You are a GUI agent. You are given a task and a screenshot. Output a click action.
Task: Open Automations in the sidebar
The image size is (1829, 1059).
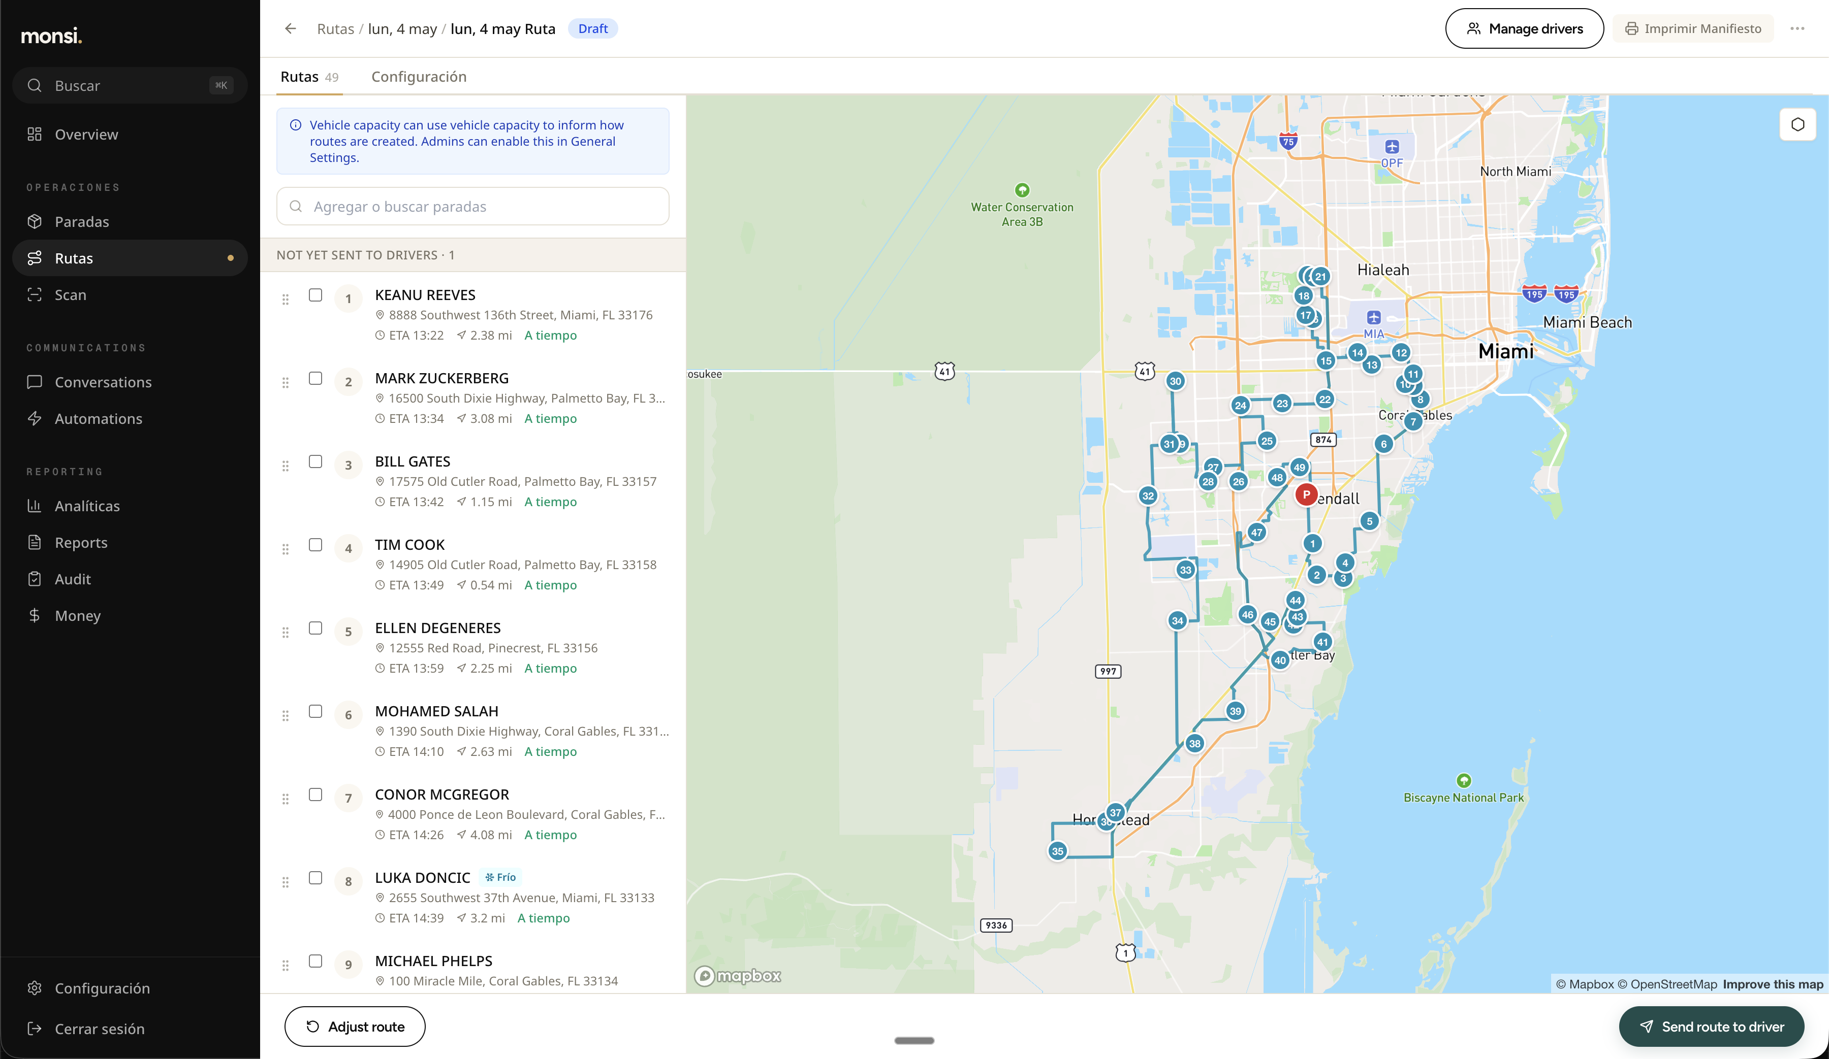click(130, 418)
